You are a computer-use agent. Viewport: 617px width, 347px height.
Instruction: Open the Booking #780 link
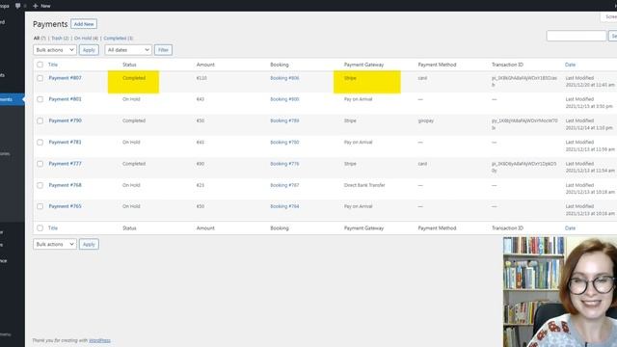coord(284,143)
